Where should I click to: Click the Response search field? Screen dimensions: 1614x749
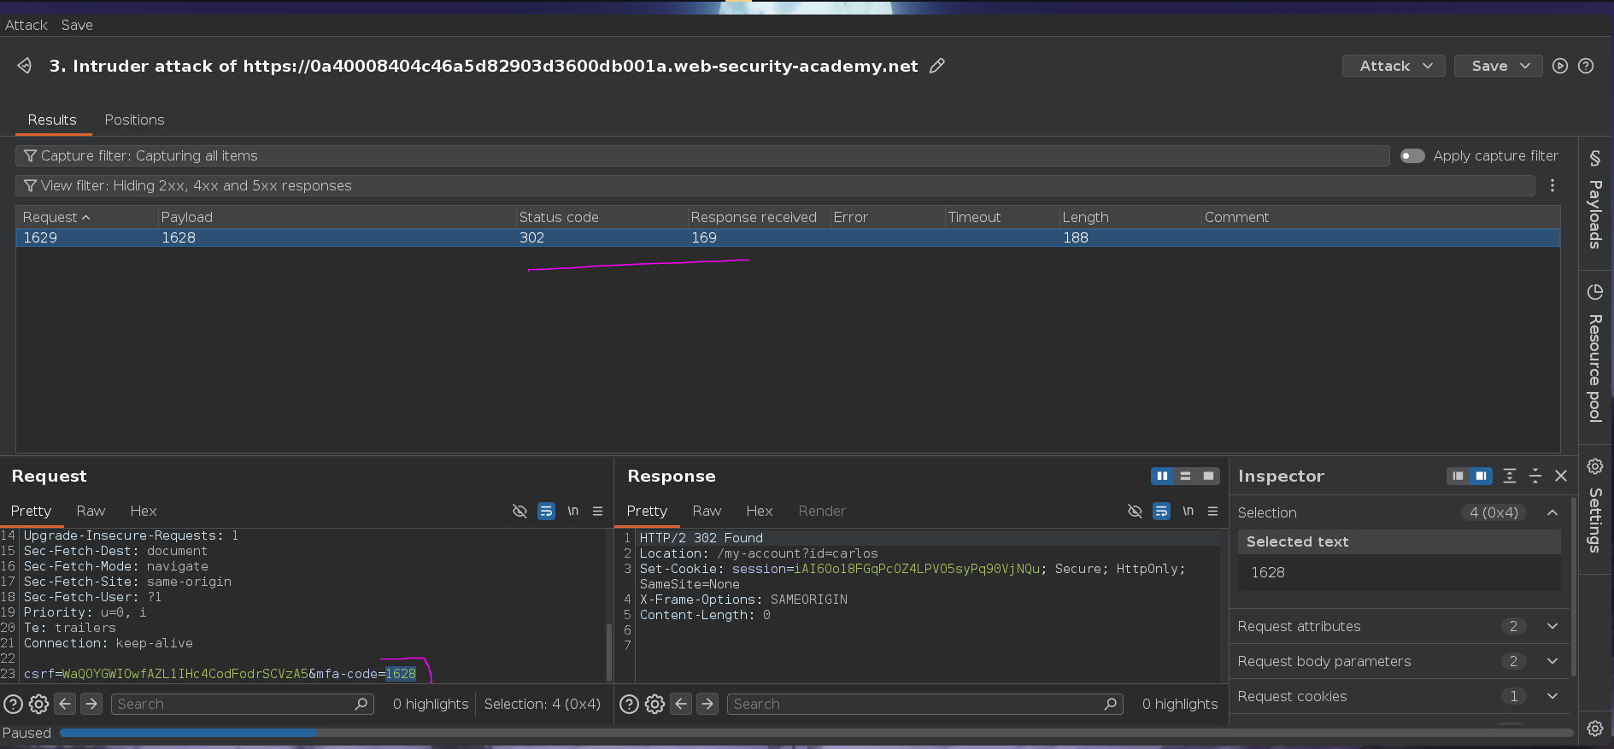click(x=924, y=704)
